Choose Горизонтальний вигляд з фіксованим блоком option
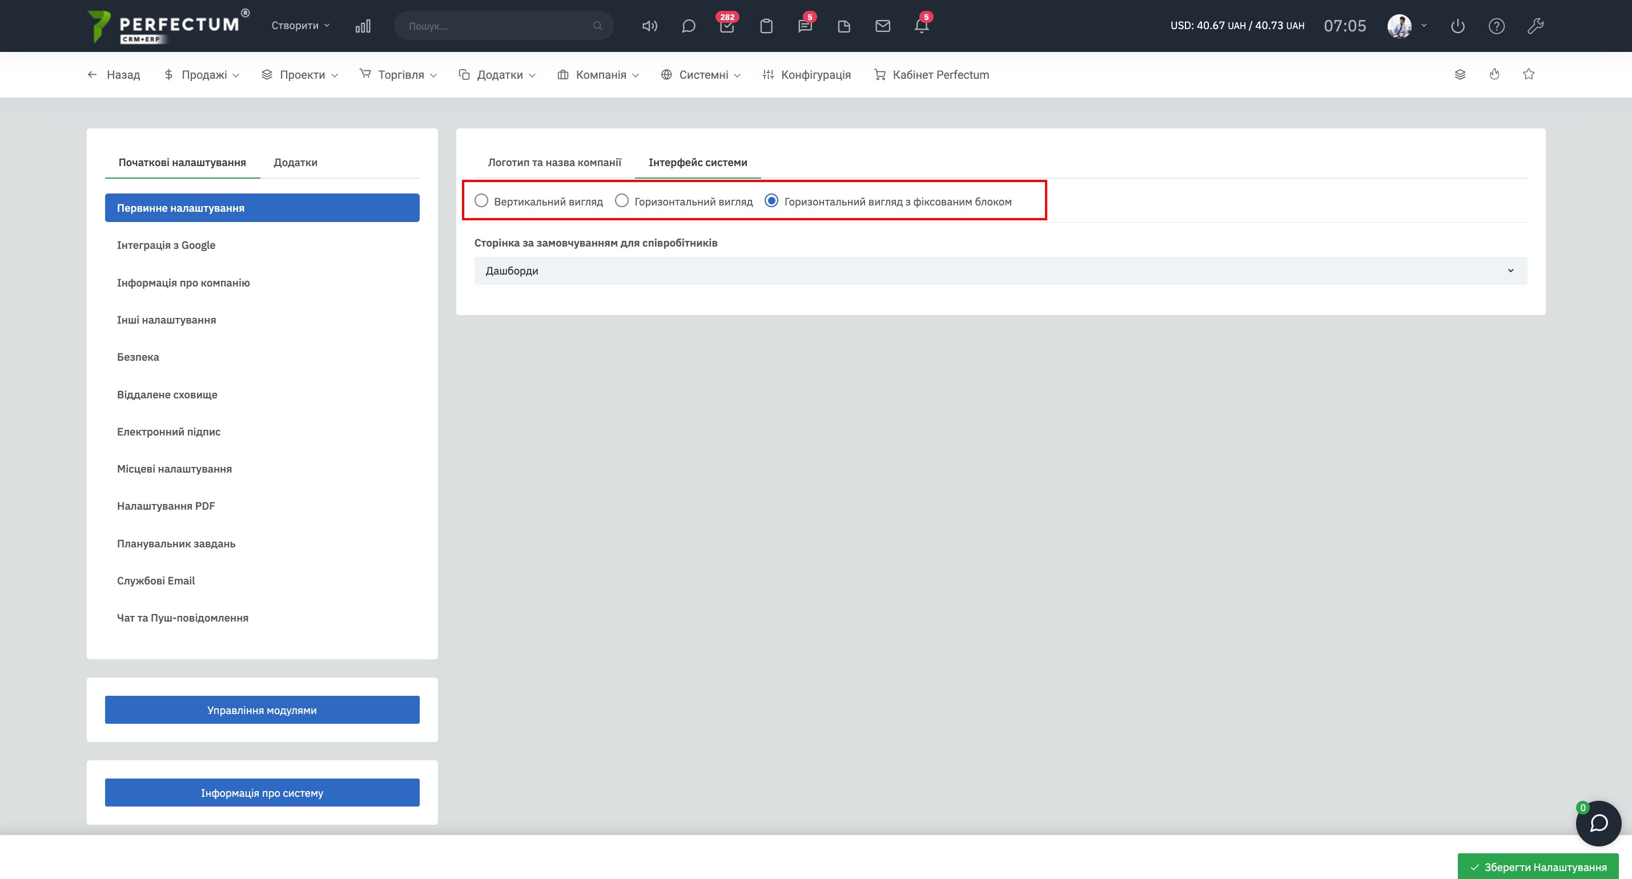This screenshot has height=879, width=1632. pyautogui.click(x=771, y=201)
